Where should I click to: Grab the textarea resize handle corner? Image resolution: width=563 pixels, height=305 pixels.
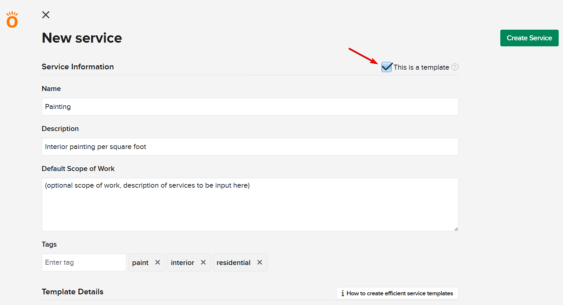pos(456,229)
